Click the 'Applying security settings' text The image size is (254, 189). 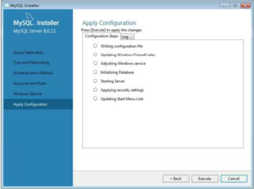(x=122, y=90)
